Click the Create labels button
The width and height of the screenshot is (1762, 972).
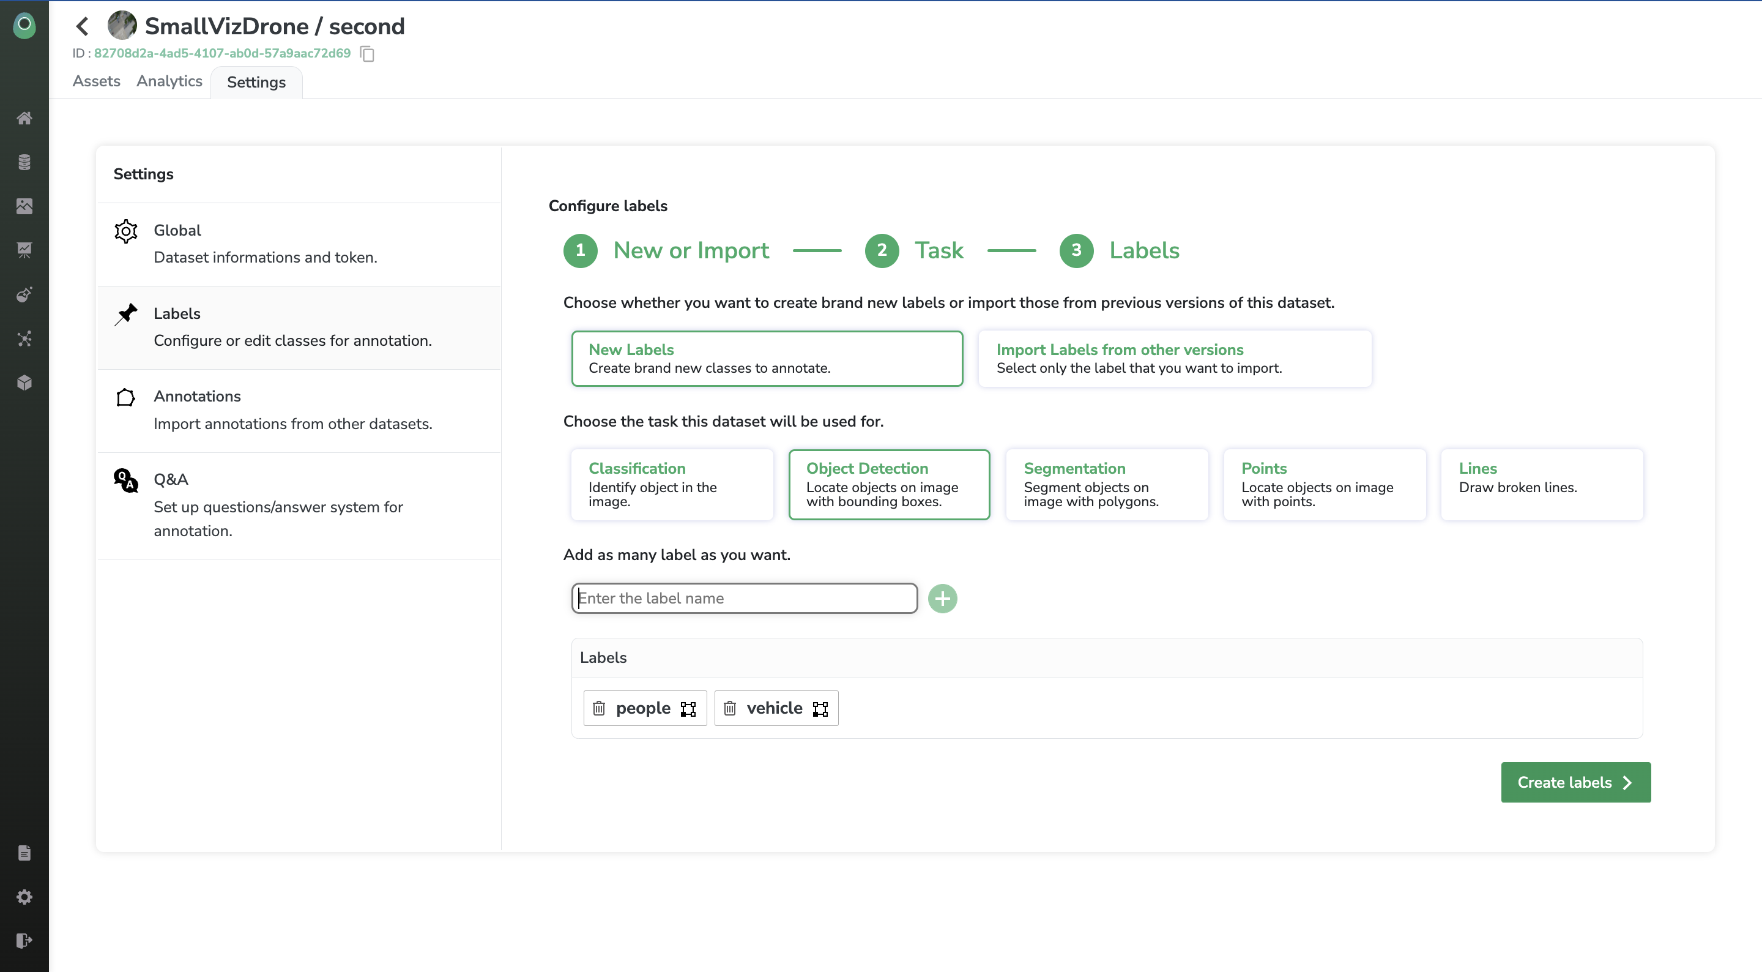point(1575,782)
